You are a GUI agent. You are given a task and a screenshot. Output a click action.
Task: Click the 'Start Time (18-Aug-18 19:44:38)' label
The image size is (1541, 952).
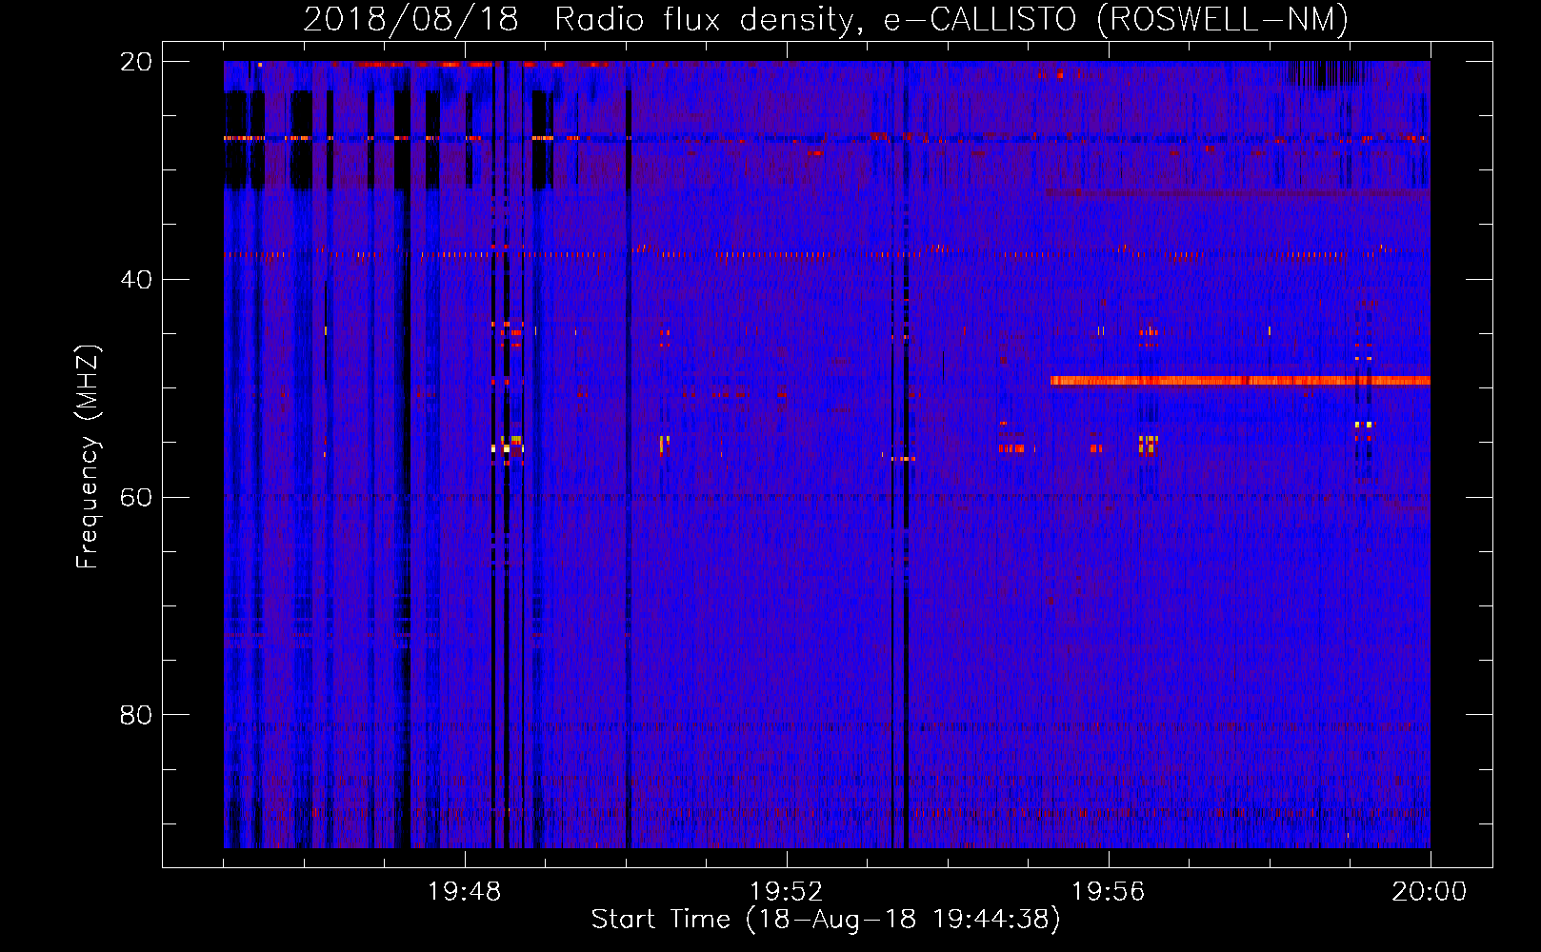click(x=826, y=920)
